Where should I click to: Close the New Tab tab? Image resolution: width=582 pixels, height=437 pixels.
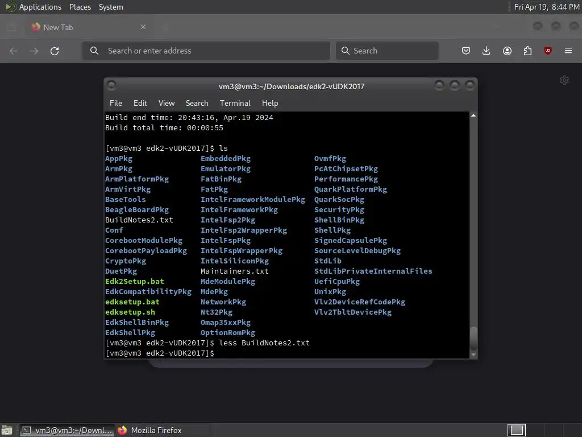tap(143, 27)
